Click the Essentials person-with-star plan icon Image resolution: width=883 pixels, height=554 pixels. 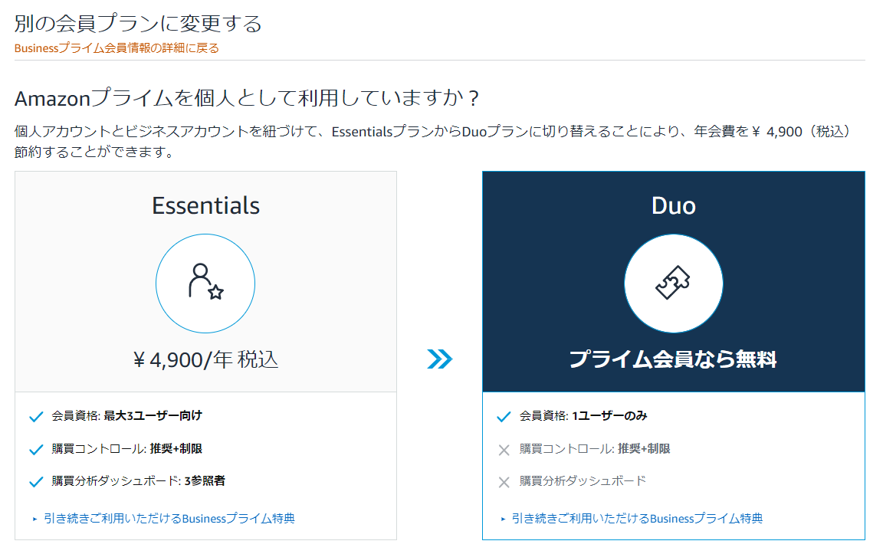pyautogui.click(x=205, y=283)
